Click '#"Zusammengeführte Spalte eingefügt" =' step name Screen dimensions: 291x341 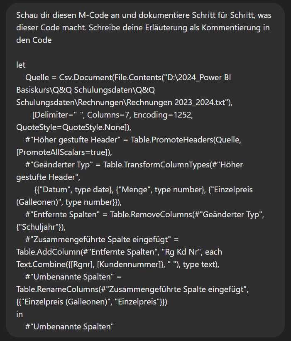point(102,239)
